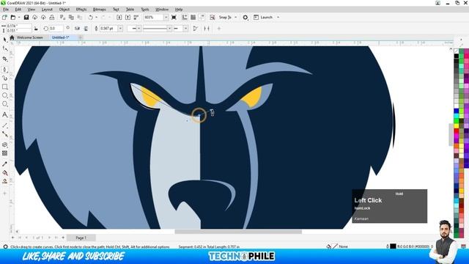Select the Parallel Dimension line tool
This screenshot has width=469, height=264.
pyautogui.click(x=5, y=125)
